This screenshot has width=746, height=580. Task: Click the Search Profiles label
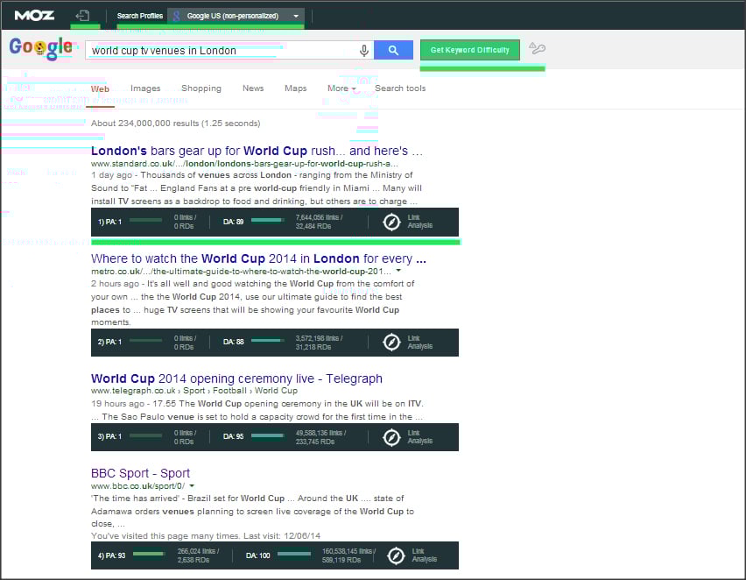[140, 16]
